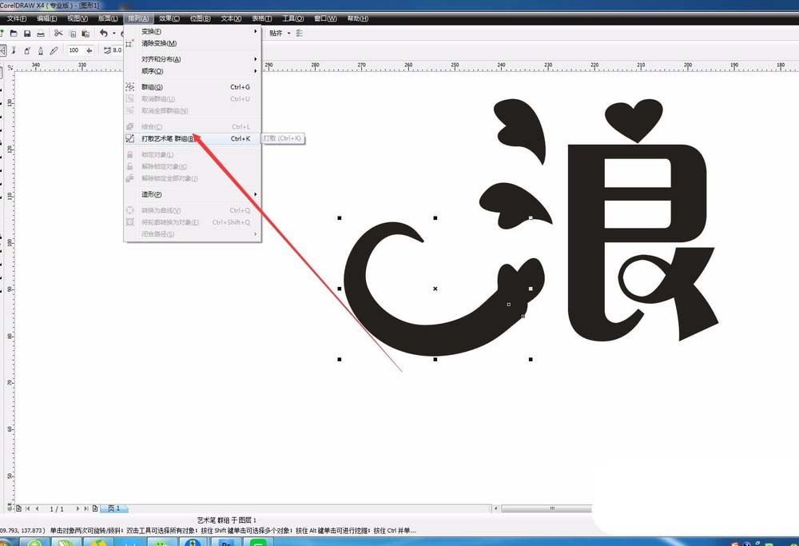799x546 pixels.
Task: Click the Cut scissors icon
Action: click(x=58, y=33)
